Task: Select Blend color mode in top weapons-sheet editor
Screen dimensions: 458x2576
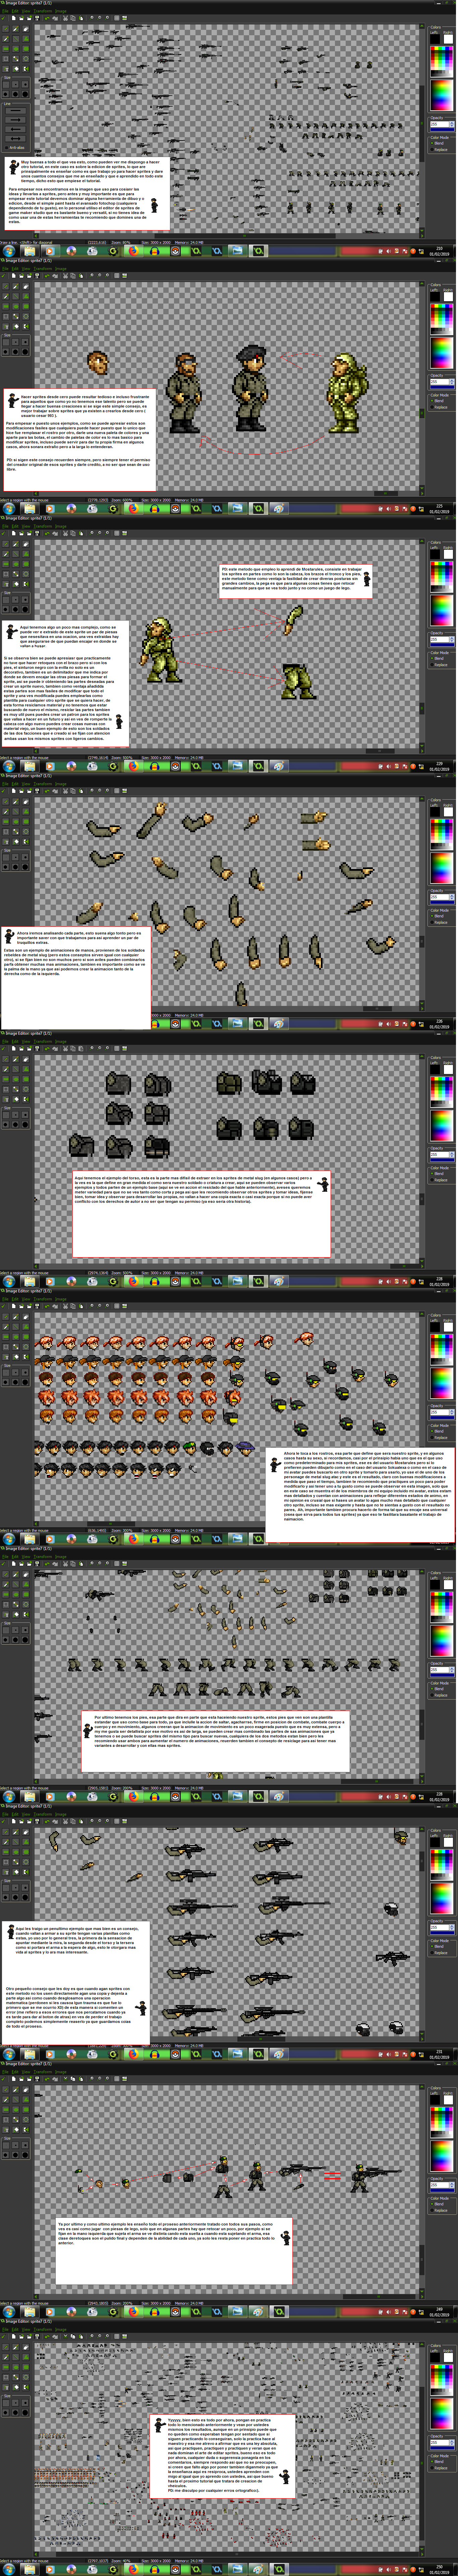Action: 437,143
